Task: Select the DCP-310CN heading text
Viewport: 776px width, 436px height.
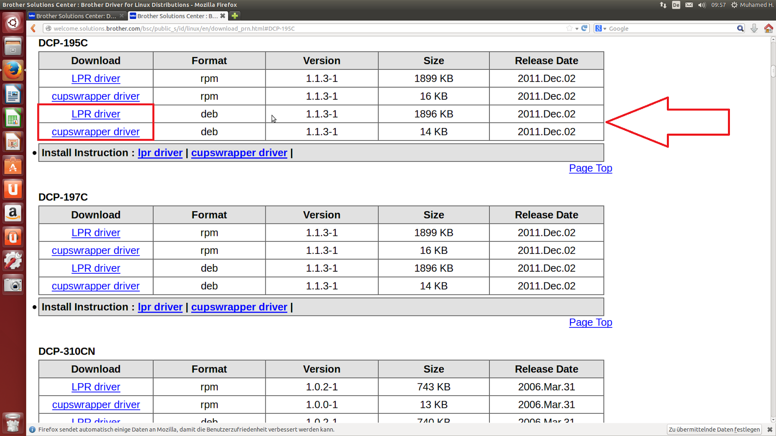Action: pyautogui.click(x=67, y=351)
